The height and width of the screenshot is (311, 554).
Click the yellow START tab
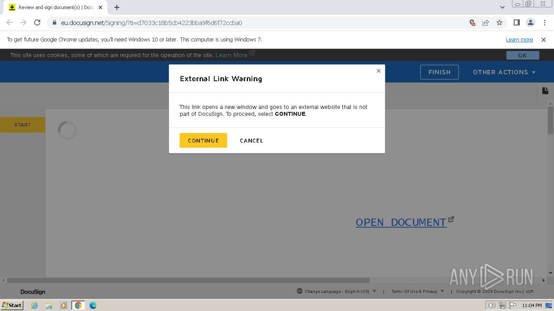click(x=23, y=125)
